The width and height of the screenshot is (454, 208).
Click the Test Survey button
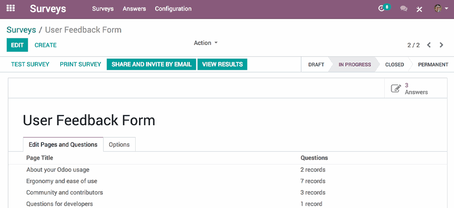click(x=30, y=64)
